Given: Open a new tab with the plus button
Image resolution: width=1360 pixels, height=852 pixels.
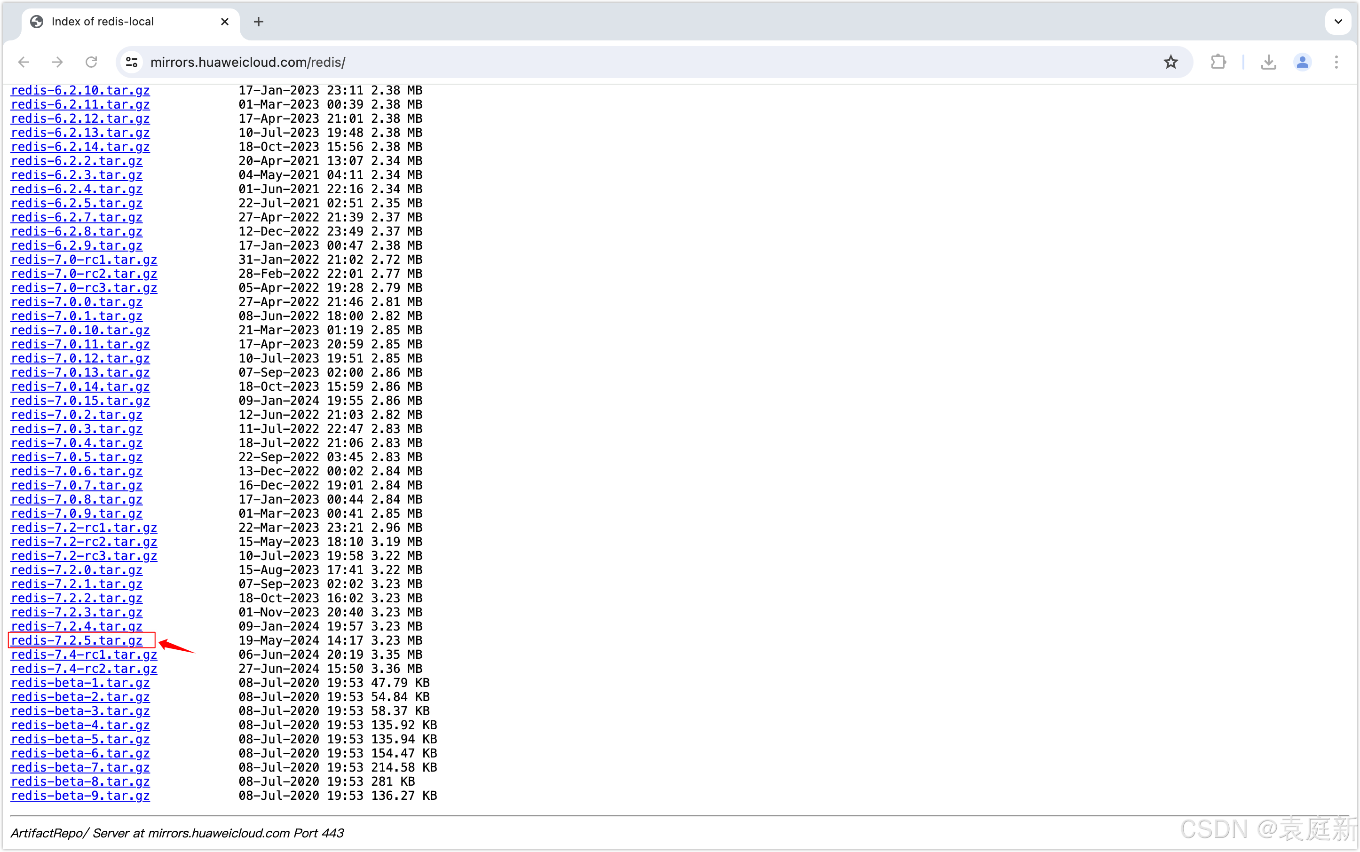Looking at the screenshot, I should pos(258,22).
